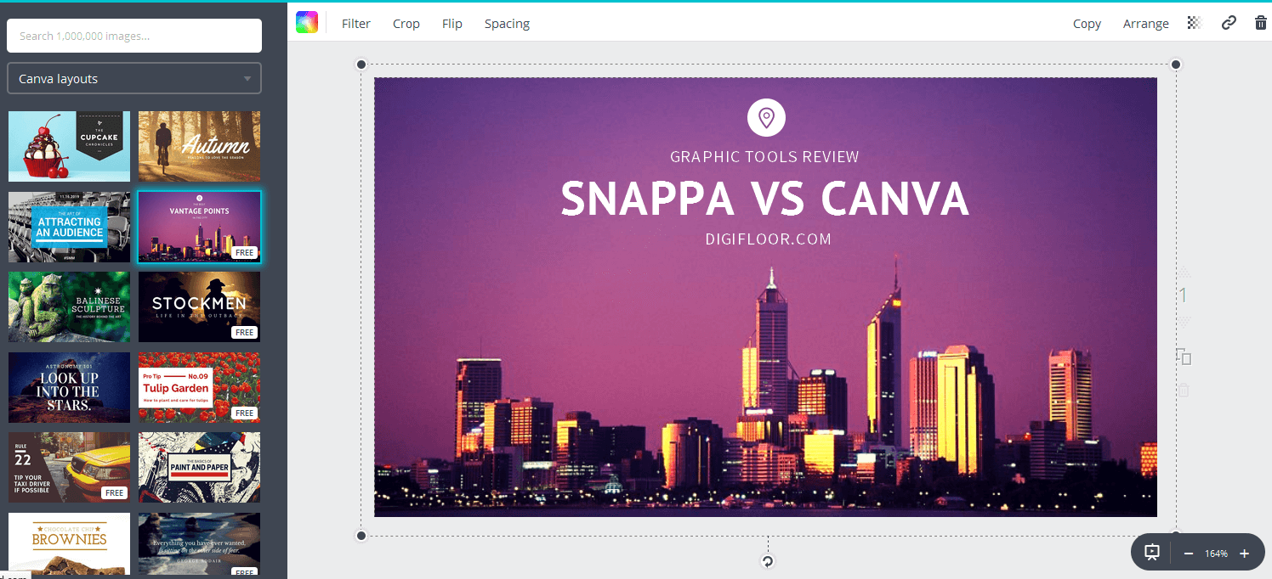Click the rotate handle below canvas
Image resolution: width=1272 pixels, height=579 pixels.
click(x=768, y=561)
